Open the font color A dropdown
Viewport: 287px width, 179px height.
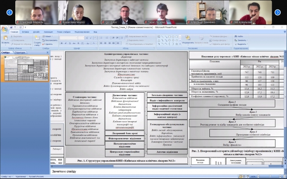(95, 43)
